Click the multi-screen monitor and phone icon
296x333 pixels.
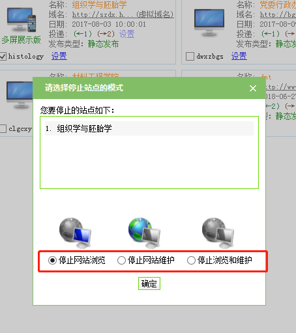tap(22, 20)
